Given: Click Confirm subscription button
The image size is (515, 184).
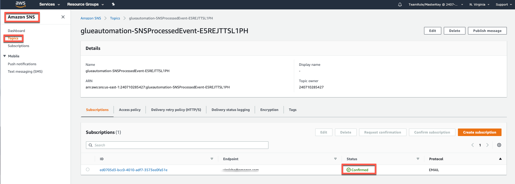Looking at the screenshot, I should pos(432,132).
